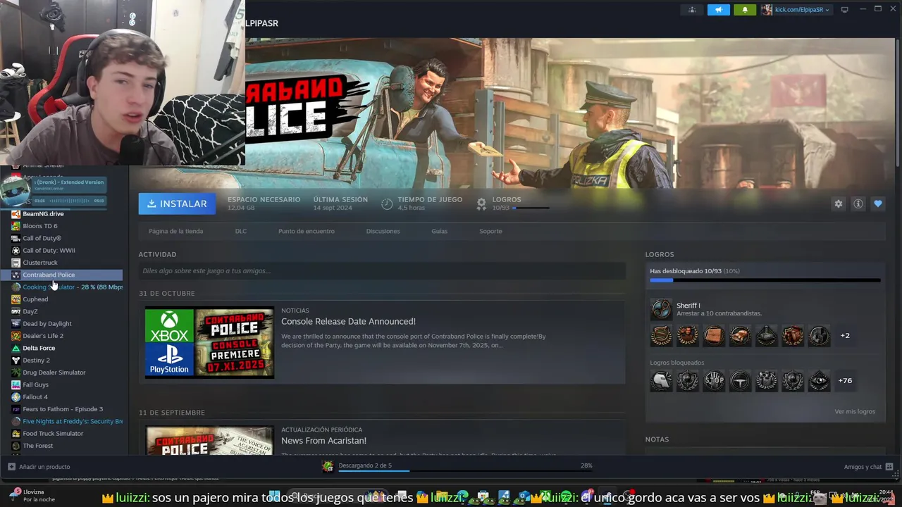Click the account avatar thumbnail
The height and width of the screenshot is (507, 902).
click(x=767, y=9)
